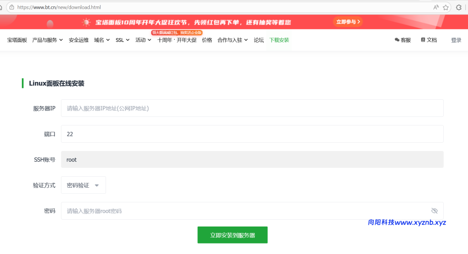468x254 pixels.
Task: Focus the 服务器IP input field
Action: 252,108
